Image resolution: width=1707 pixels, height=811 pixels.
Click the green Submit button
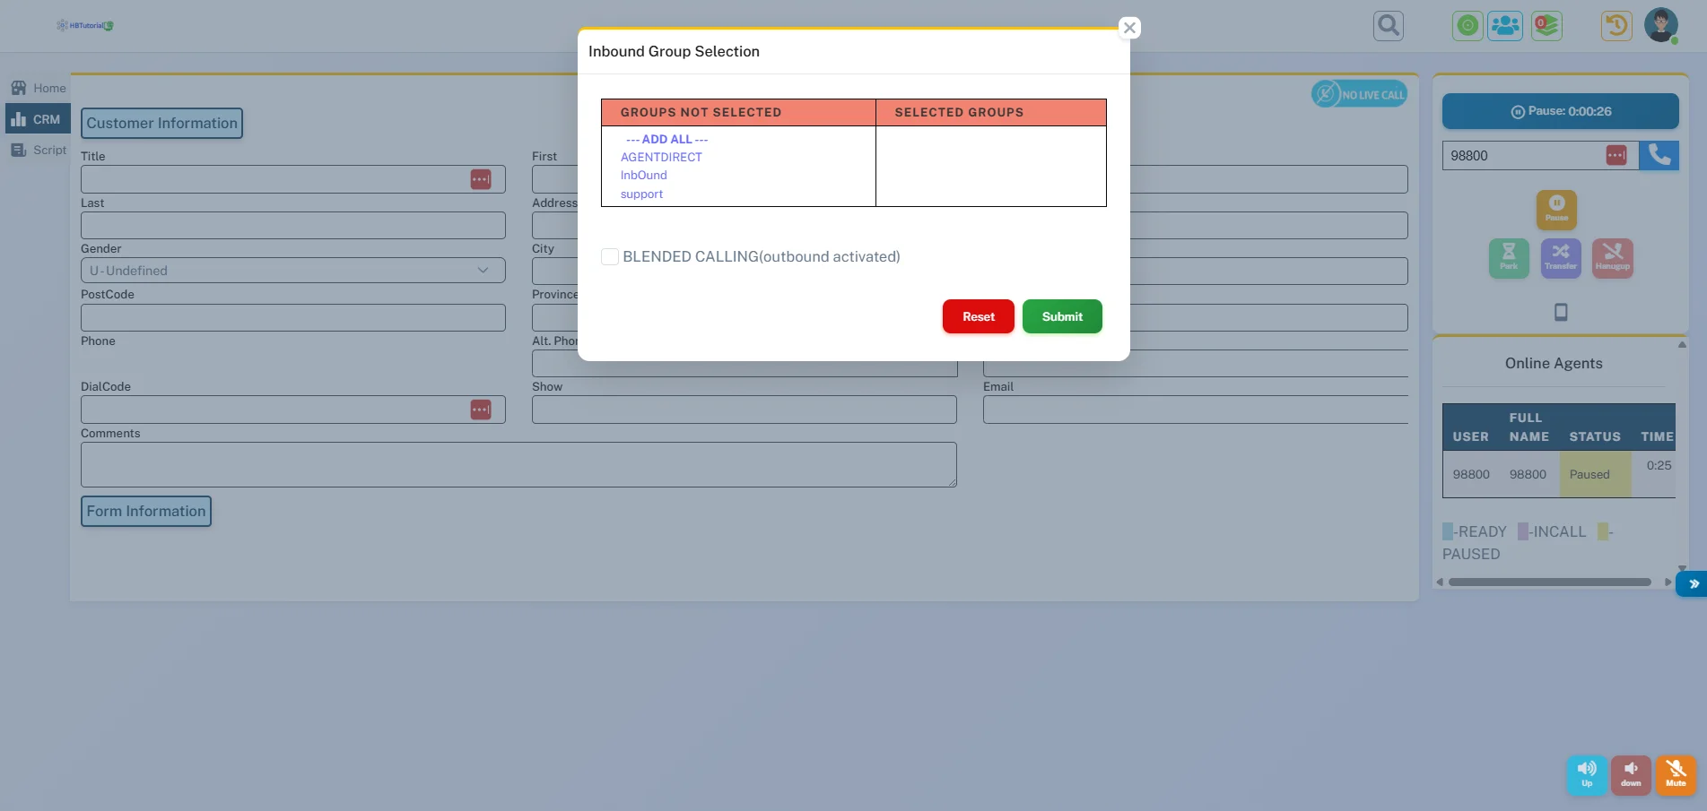pyautogui.click(x=1062, y=316)
